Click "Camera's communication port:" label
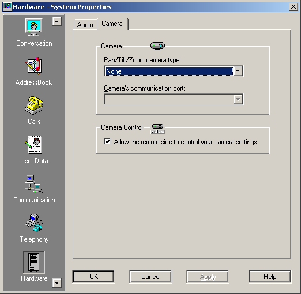 (x=144, y=88)
